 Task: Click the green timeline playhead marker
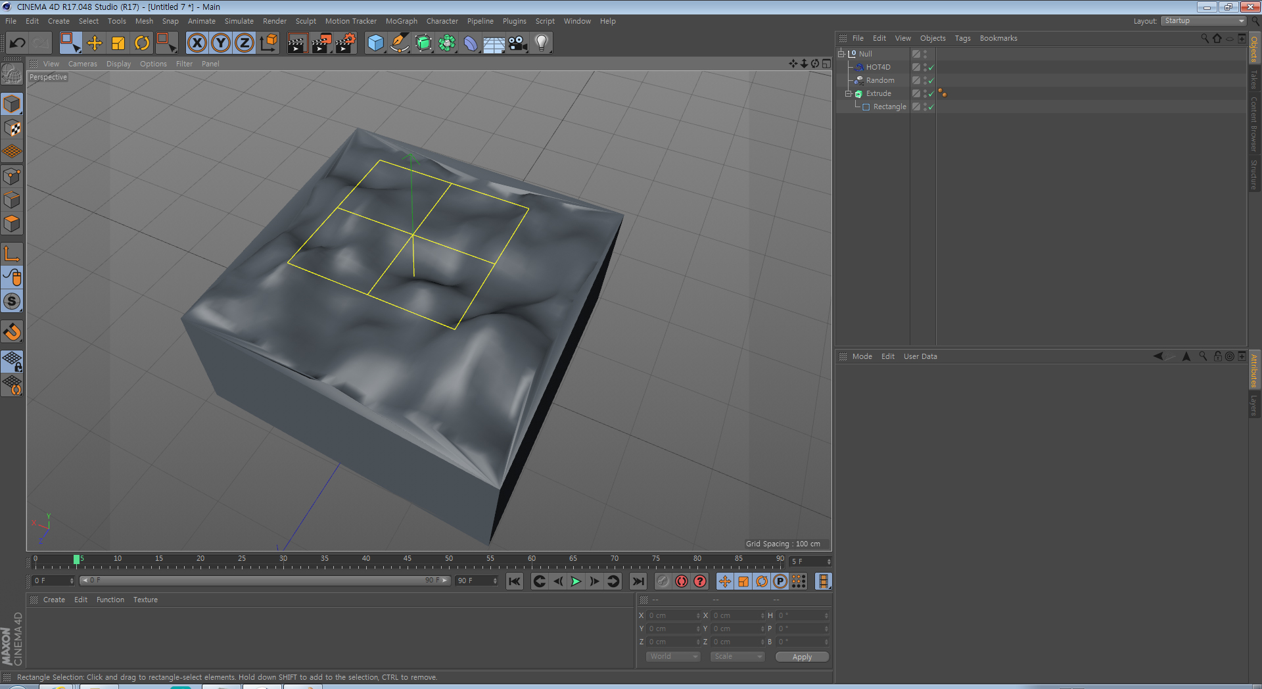(76, 559)
